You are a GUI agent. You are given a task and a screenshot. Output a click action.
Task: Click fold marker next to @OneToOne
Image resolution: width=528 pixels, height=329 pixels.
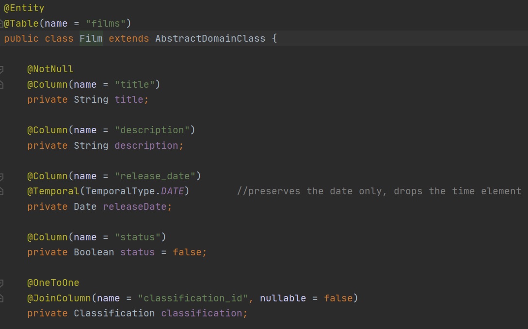(x=1, y=283)
